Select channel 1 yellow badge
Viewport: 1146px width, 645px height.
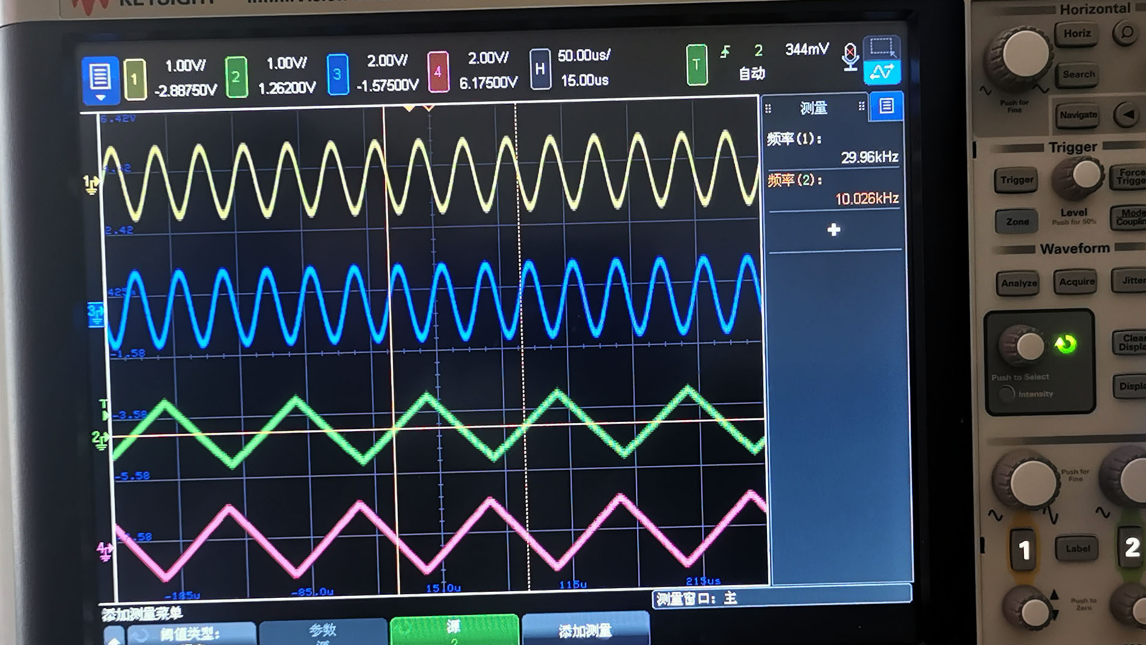point(135,79)
